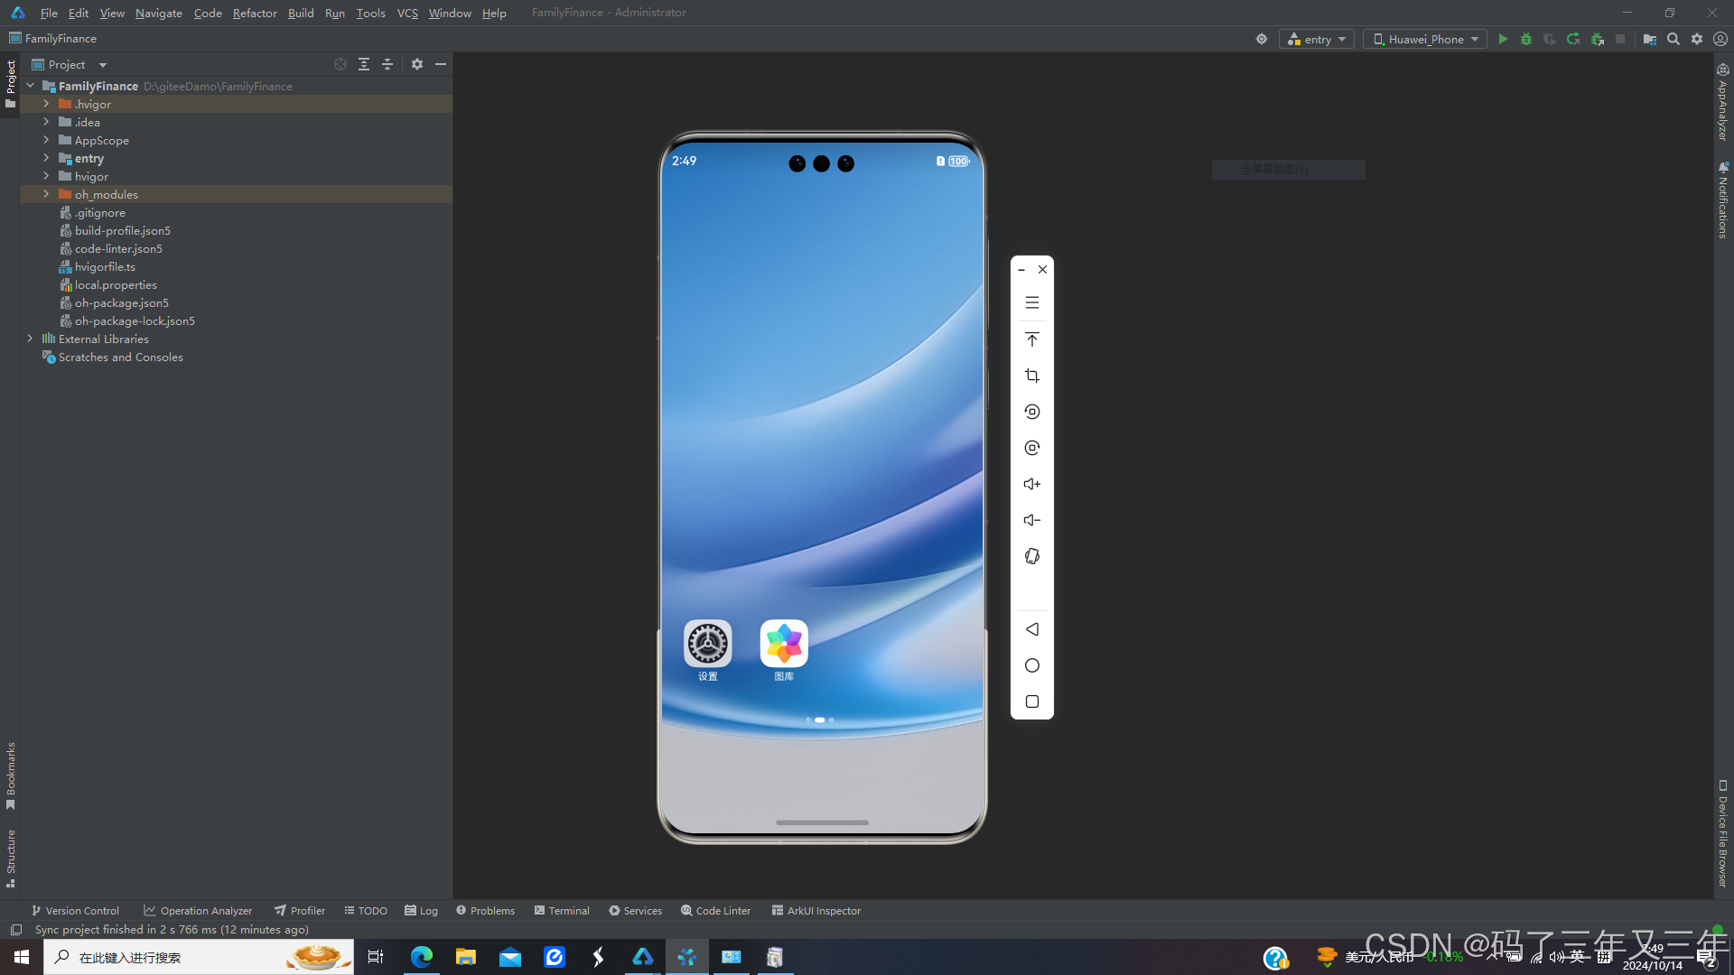Viewport: 1734px width, 975px height.
Task: Expand the entry folder in the tree
Action: point(46,158)
